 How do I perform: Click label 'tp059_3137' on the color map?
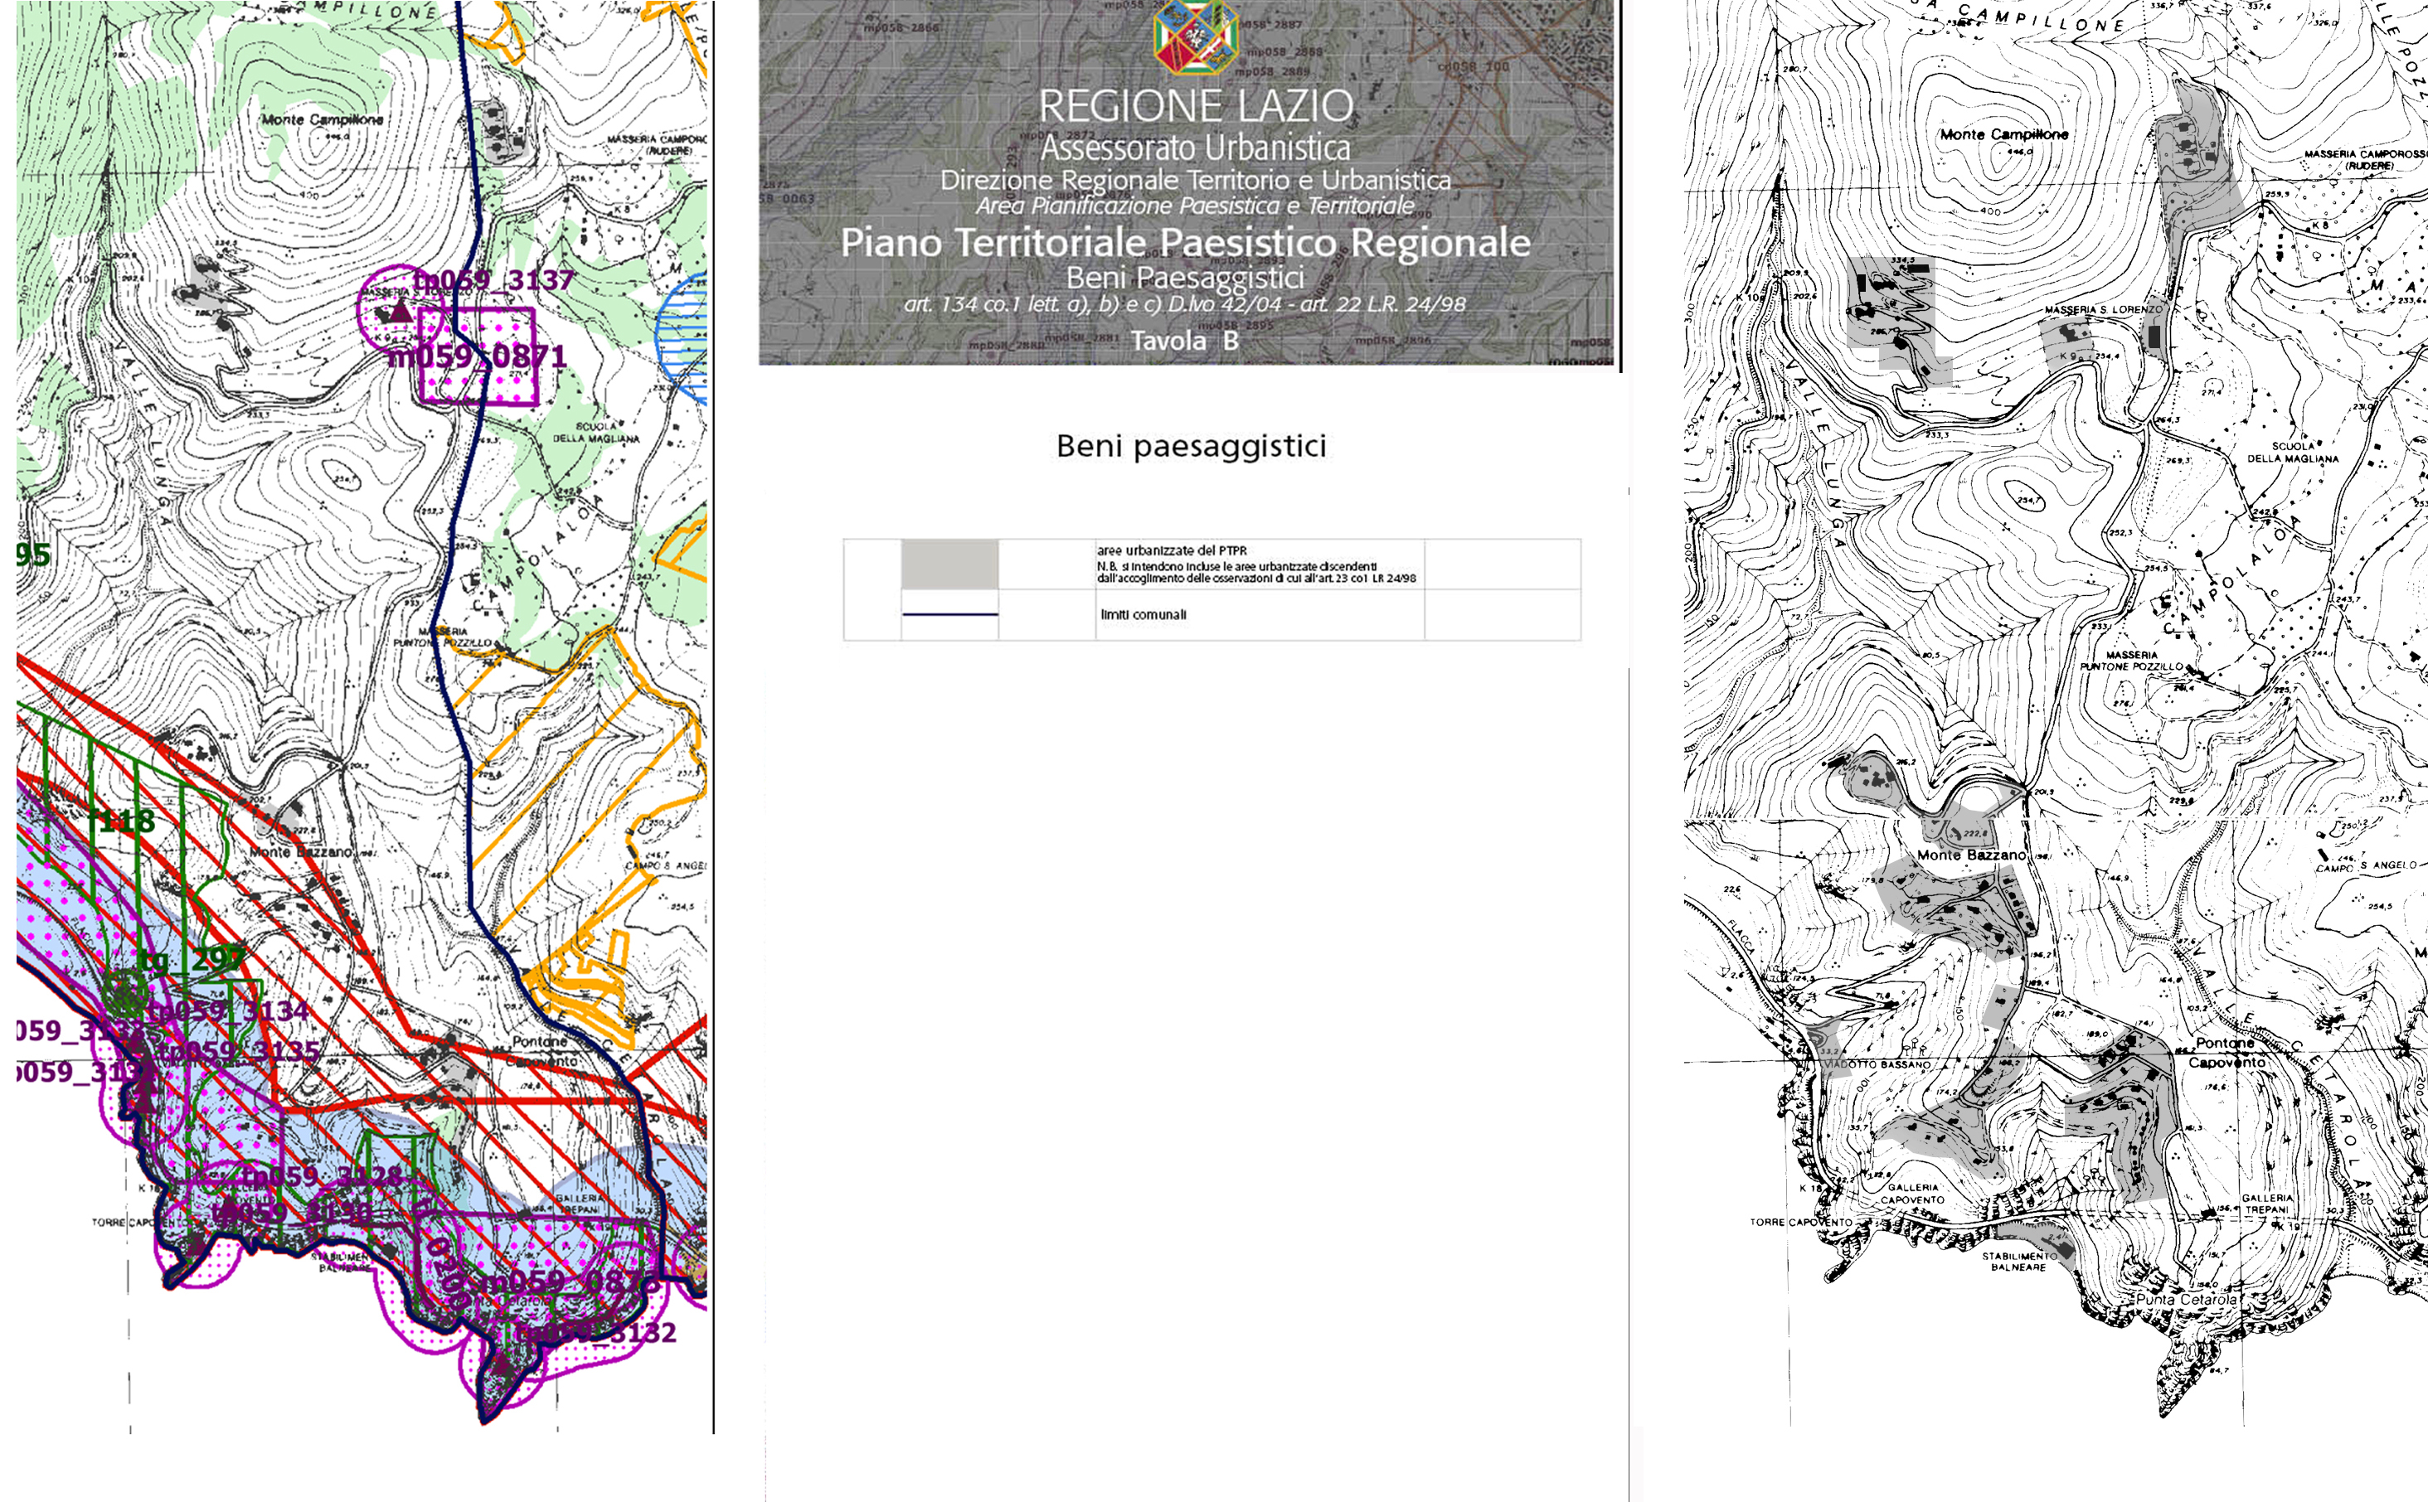pos(493,280)
